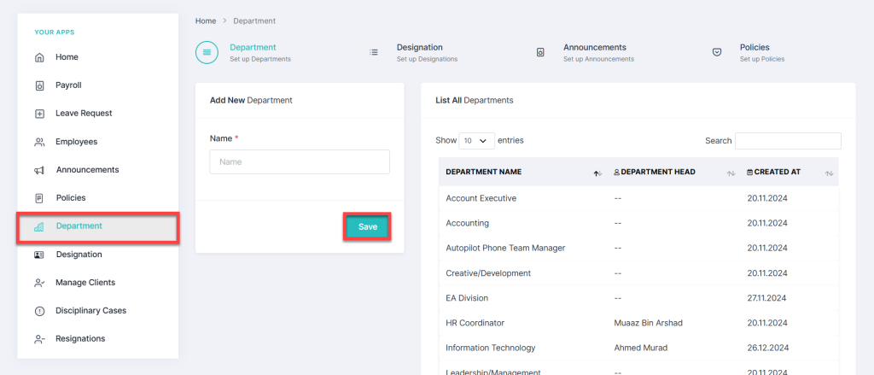Select the Information Technology row

click(x=638, y=348)
